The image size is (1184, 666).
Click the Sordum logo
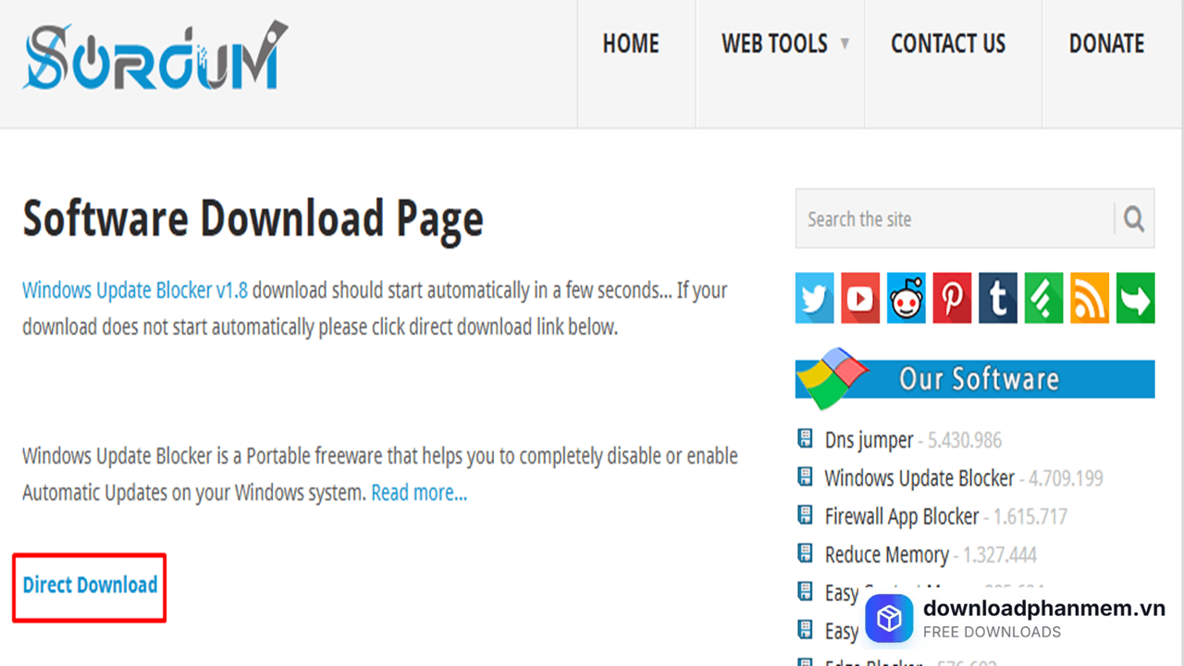coord(154,57)
